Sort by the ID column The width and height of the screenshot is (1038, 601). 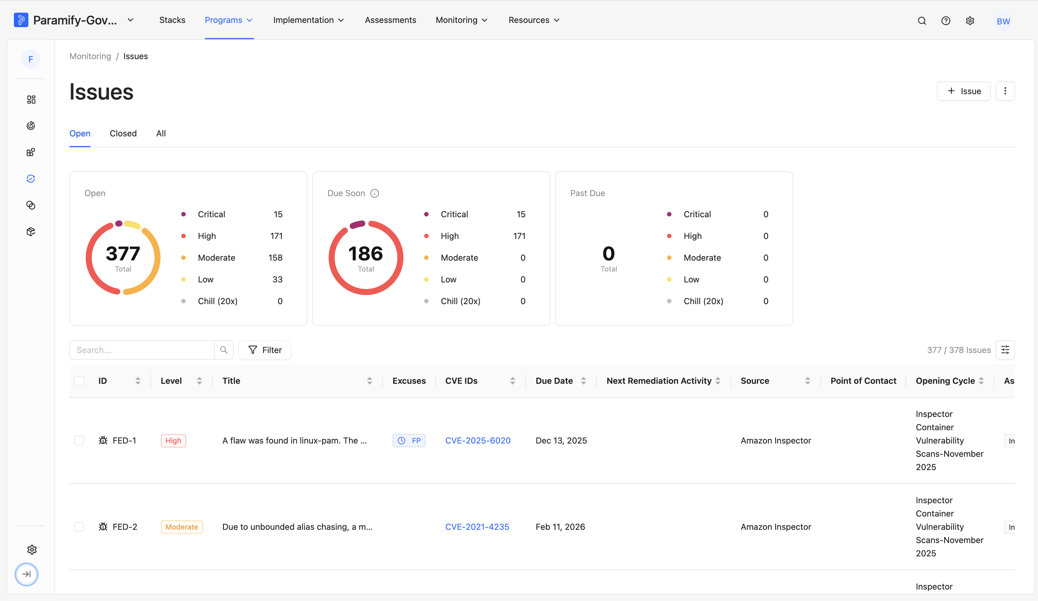point(138,381)
